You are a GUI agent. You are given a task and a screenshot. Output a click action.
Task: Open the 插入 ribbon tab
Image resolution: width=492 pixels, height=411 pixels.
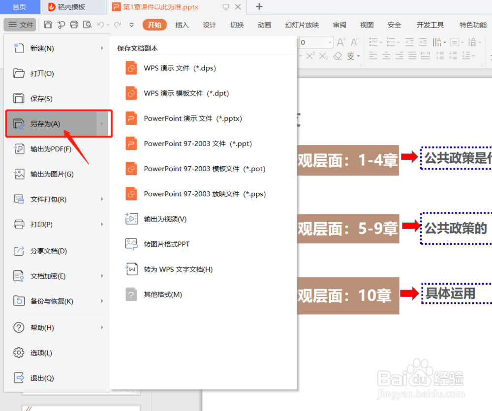182,25
